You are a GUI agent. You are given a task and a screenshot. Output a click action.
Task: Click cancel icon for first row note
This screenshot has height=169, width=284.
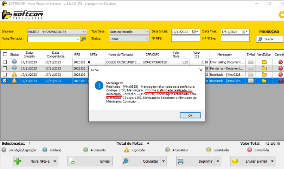click(x=280, y=62)
